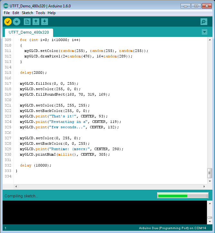Open the Tools menu
Viewport: 215px width, 233px height.
pos(40,13)
